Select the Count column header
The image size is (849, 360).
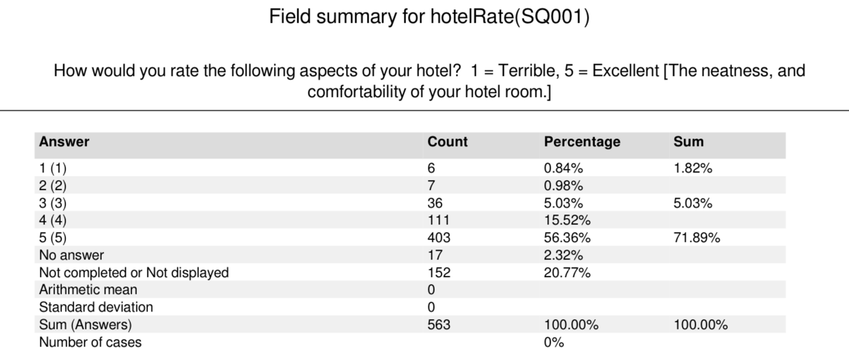point(448,141)
